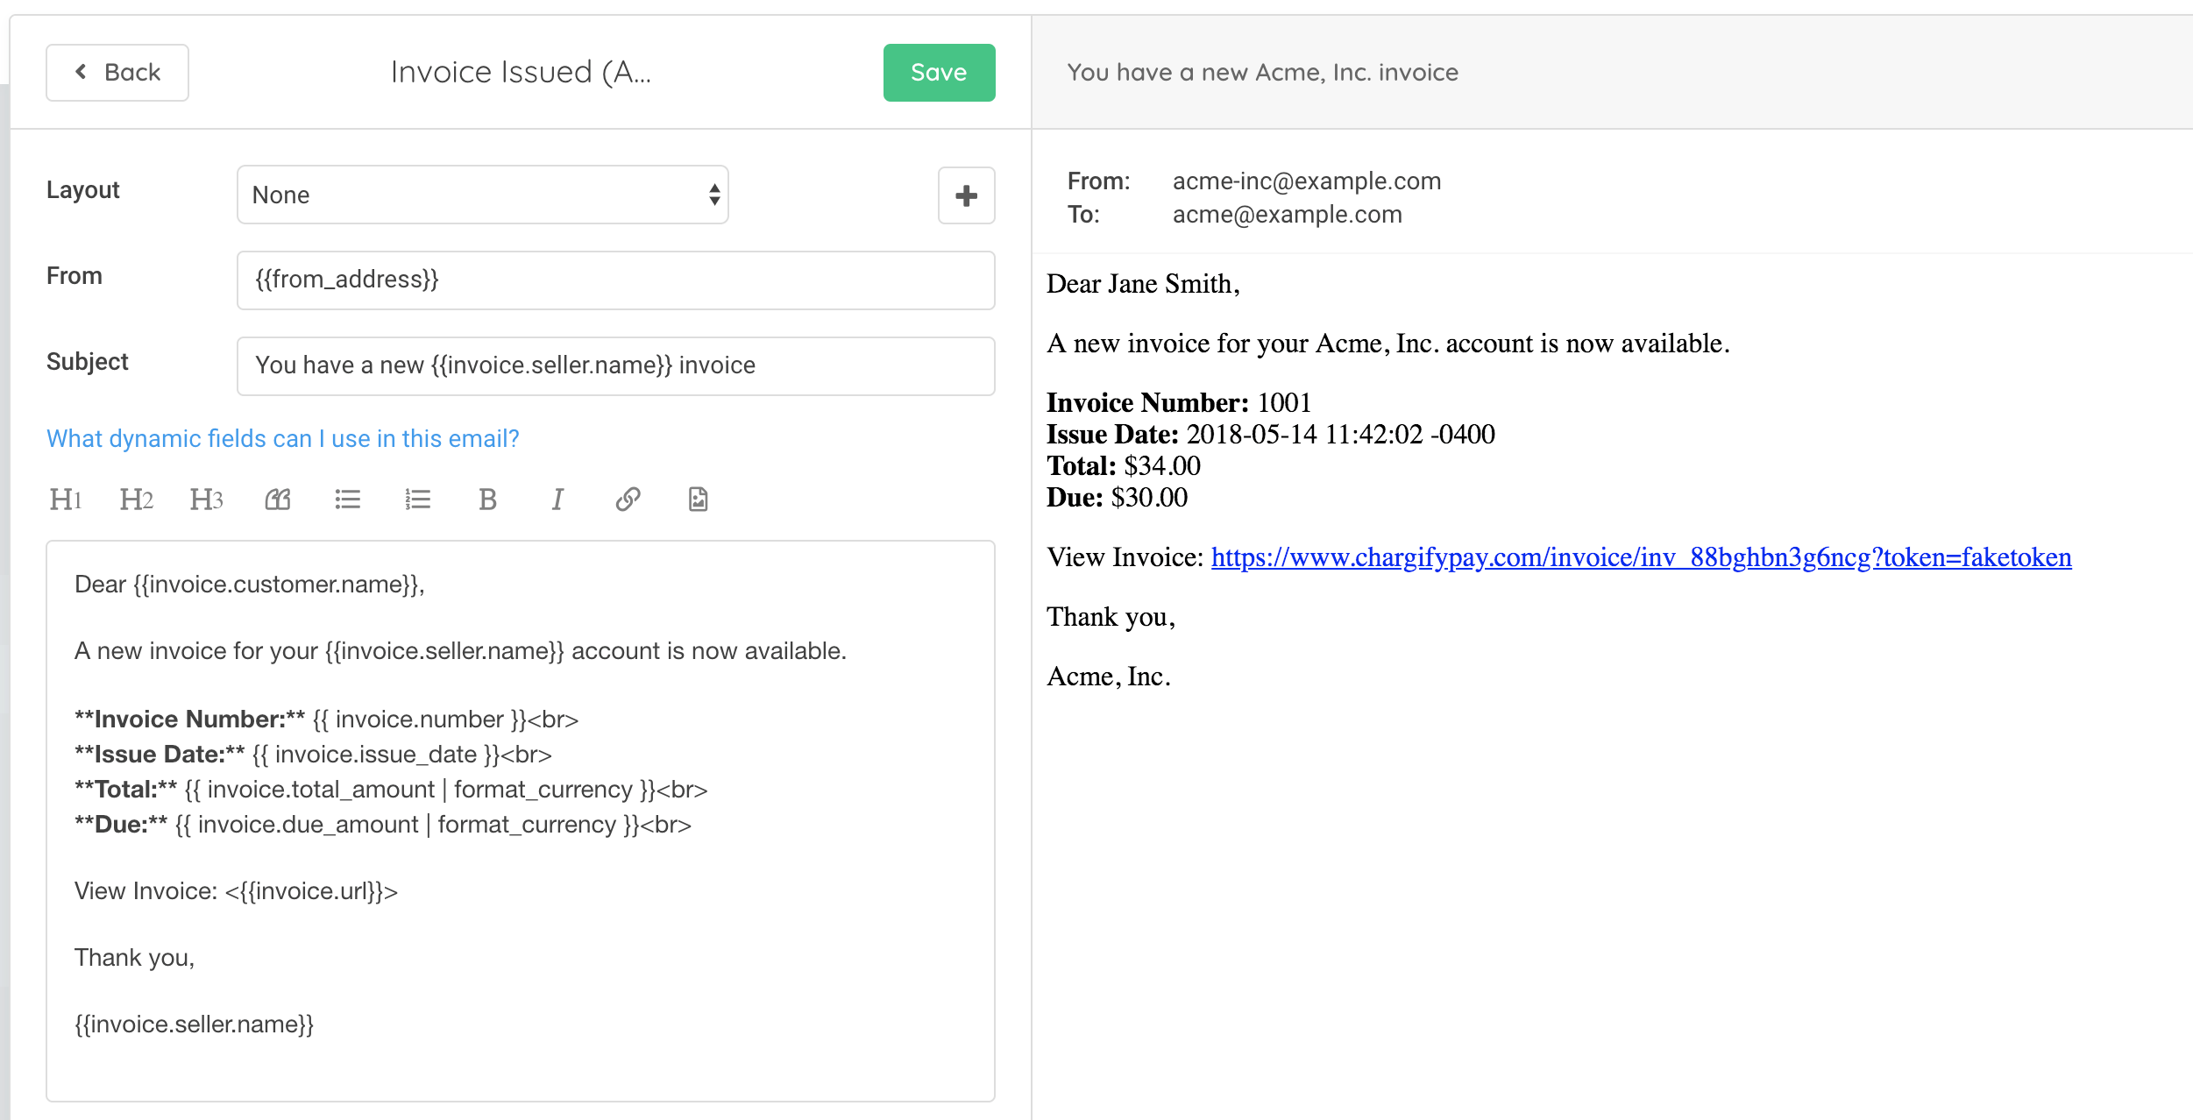The height and width of the screenshot is (1120, 2193).
Task: Click the preview subject 'You have a new Acme, Inc. invoice'
Action: [1262, 73]
